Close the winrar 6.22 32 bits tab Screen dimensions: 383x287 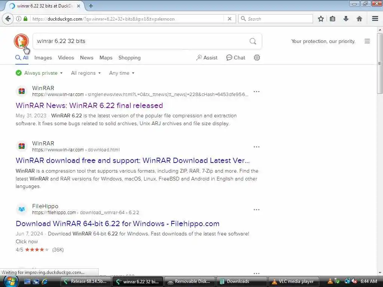point(79,6)
